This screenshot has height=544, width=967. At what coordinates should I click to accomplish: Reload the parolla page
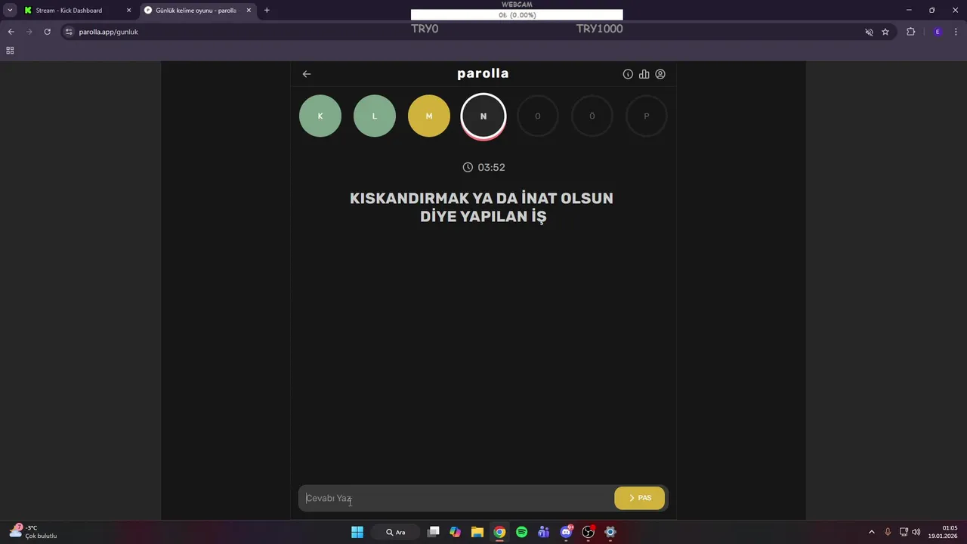(x=47, y=32)
